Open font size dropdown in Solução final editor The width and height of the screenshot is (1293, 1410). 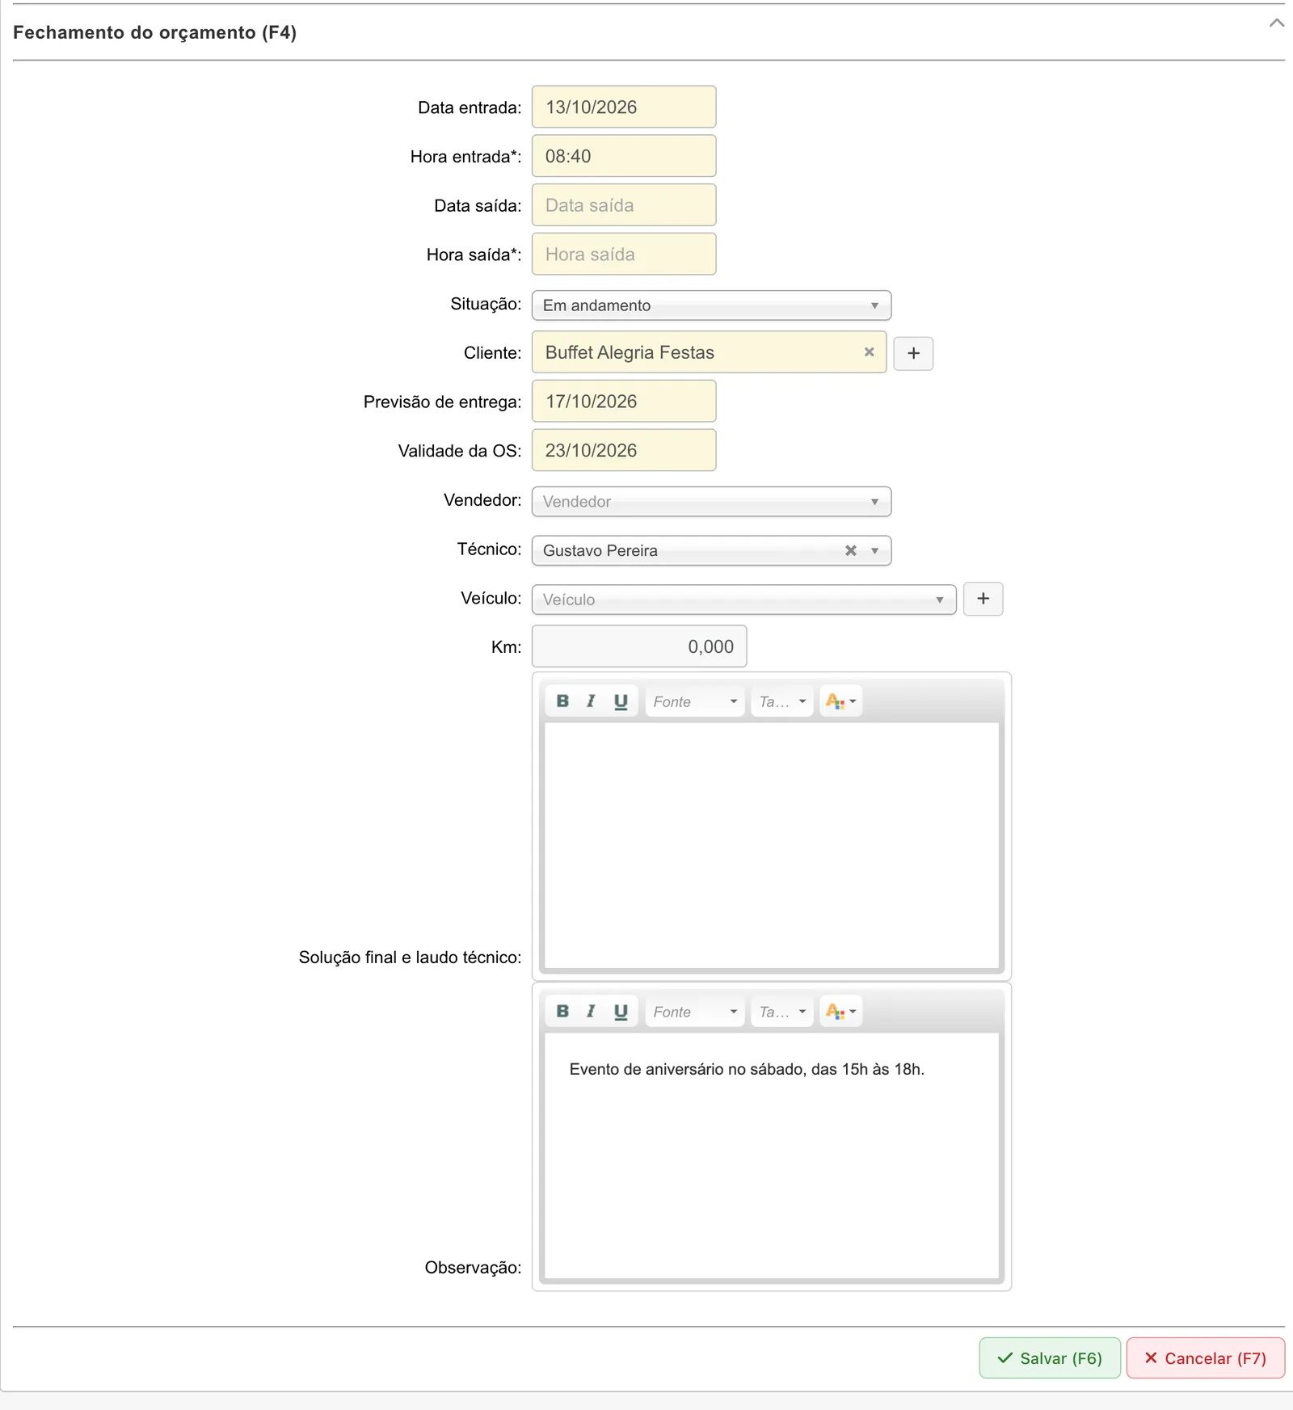[x=781, y=701]
